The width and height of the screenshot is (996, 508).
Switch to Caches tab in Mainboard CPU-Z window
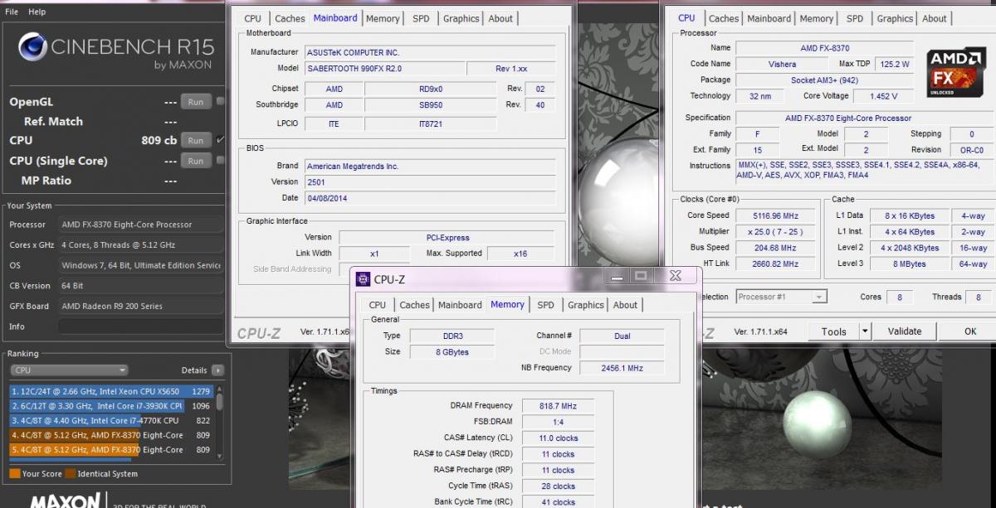point(290,18)
